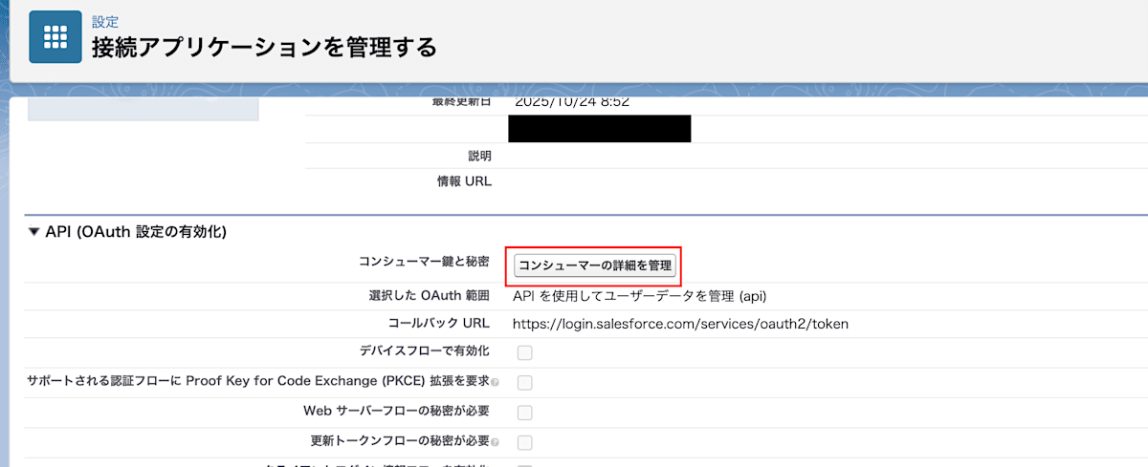Screen dimensions: 1148x467
Task: Enable the デバイスフローで有効化 checkbox
Action: [x=525, y=352]
